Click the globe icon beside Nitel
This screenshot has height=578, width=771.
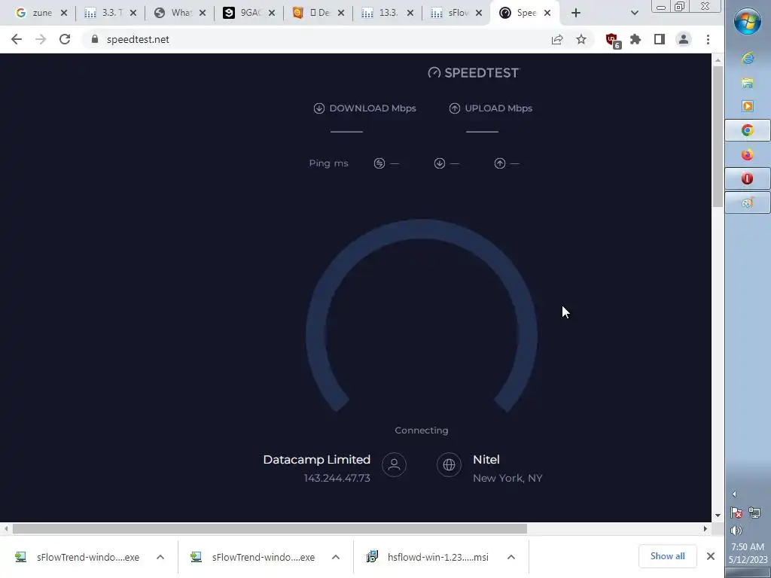[x=449, y=464]
